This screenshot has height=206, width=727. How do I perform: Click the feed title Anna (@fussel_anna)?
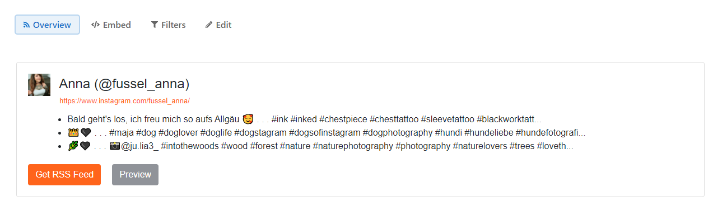pyautogui.click(x=124, y=84)
